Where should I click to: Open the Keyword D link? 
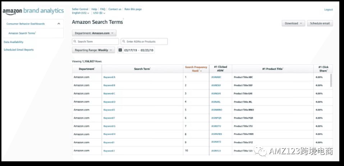109,102
